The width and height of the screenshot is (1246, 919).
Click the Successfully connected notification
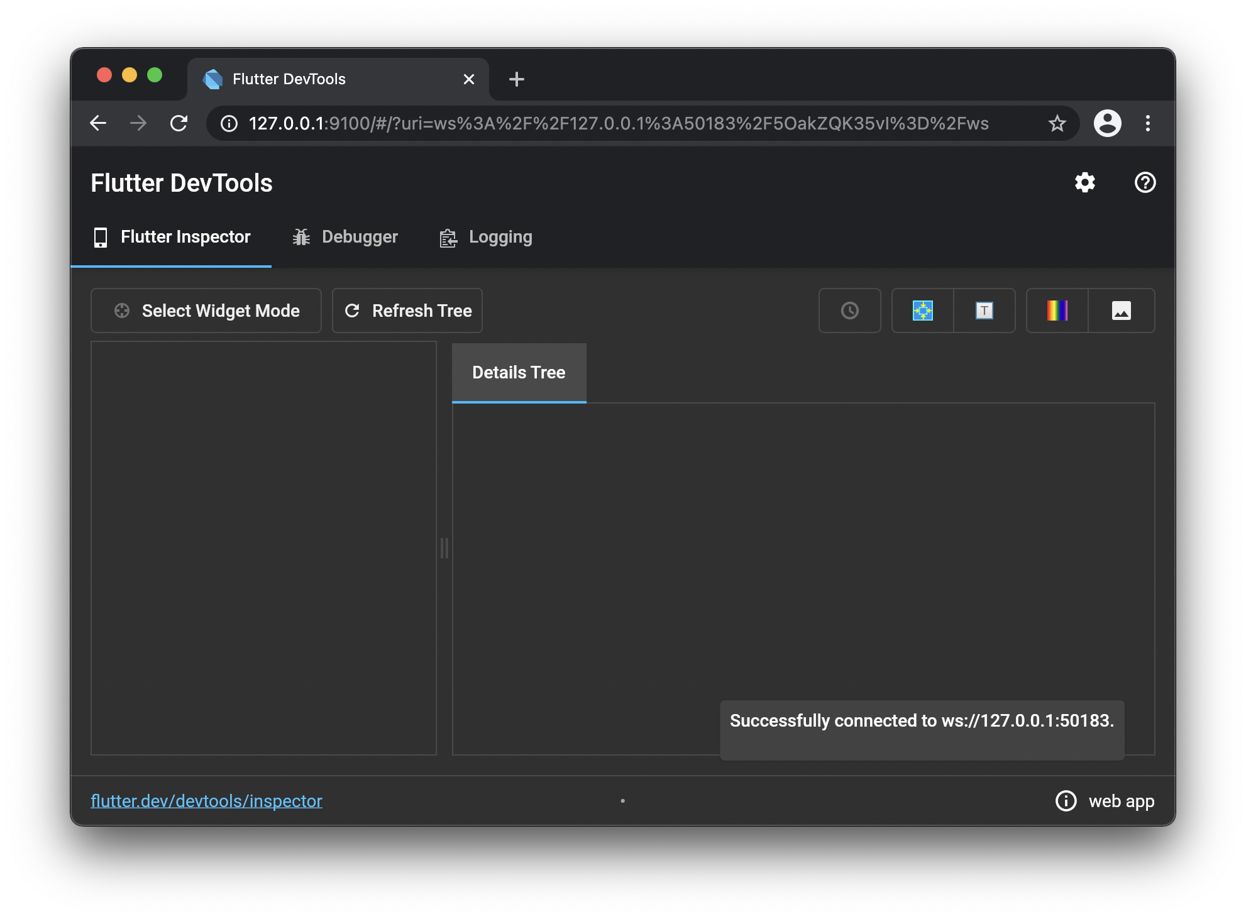tap(922, 730)
